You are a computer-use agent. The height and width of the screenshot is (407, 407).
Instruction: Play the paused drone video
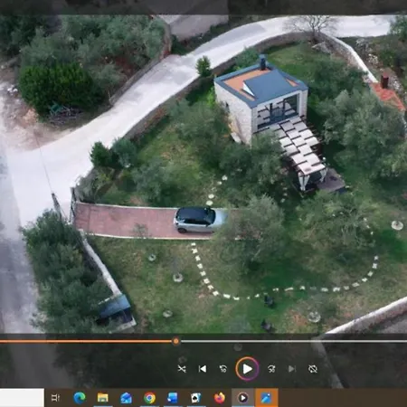247,368
